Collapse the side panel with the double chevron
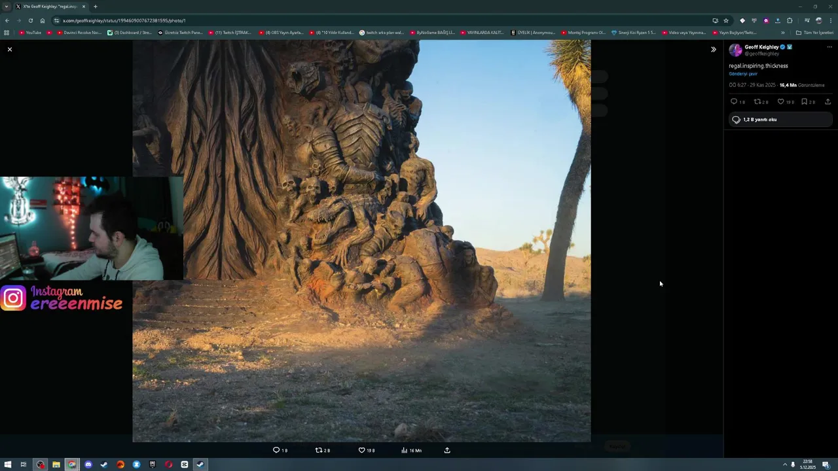 714,49
